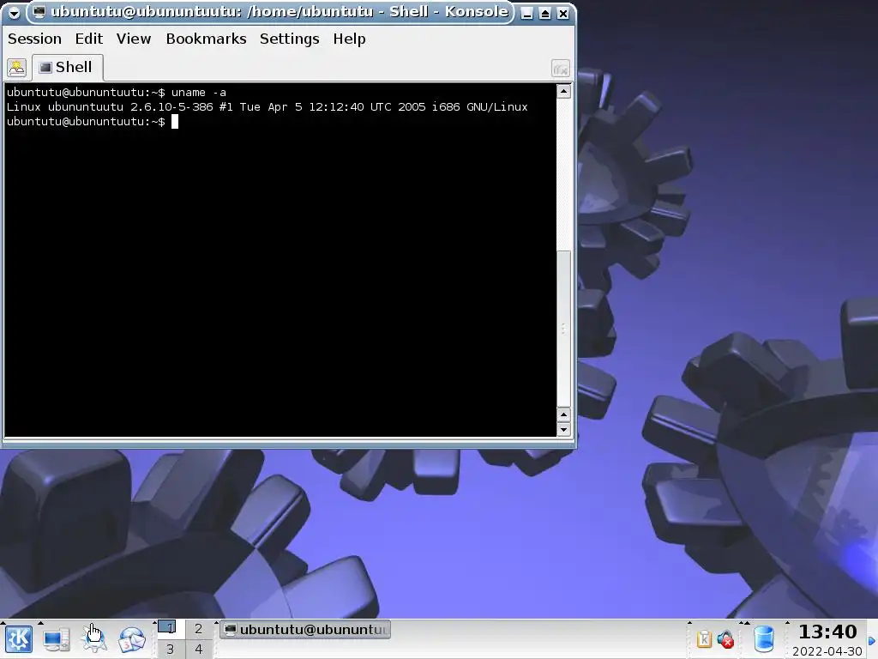Viewport: 878px width, 659px height.
Task: Click the terminal scrollbar bottom down arrow
Action: (564, 429)
